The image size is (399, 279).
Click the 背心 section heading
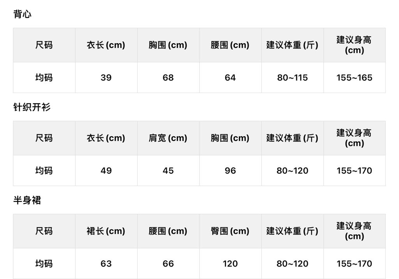(22, 14)
